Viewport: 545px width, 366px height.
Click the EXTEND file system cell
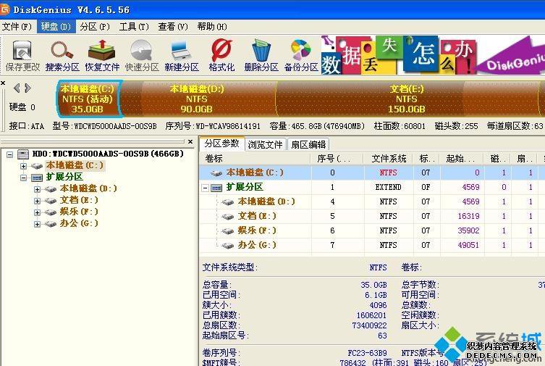[388, 187]
